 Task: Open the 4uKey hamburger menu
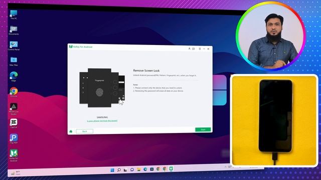[200, 49]
